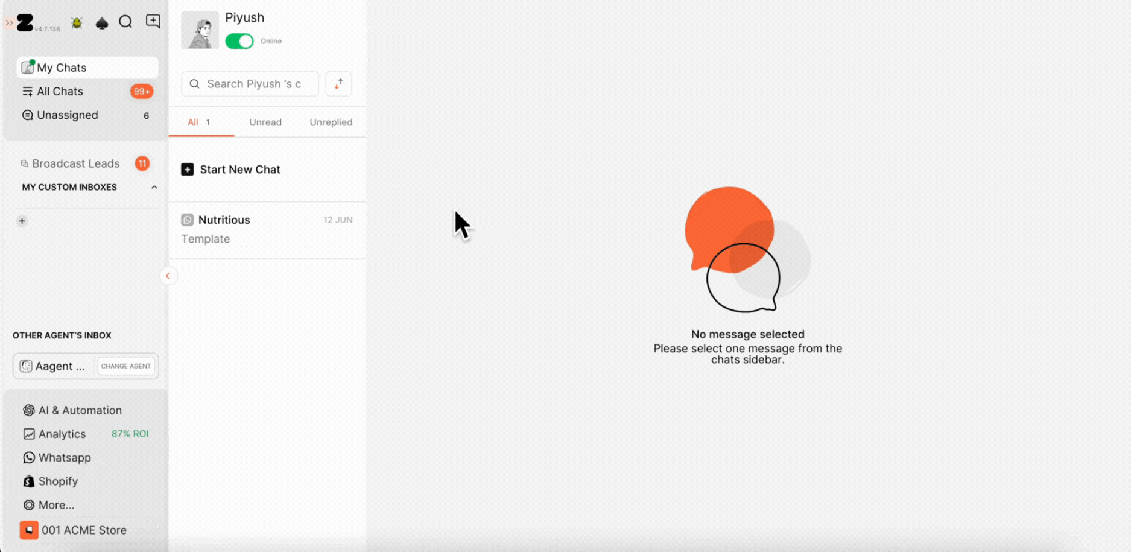Open My Chats inbox
Screen dimensions: 1131x552
coord(87,68)
